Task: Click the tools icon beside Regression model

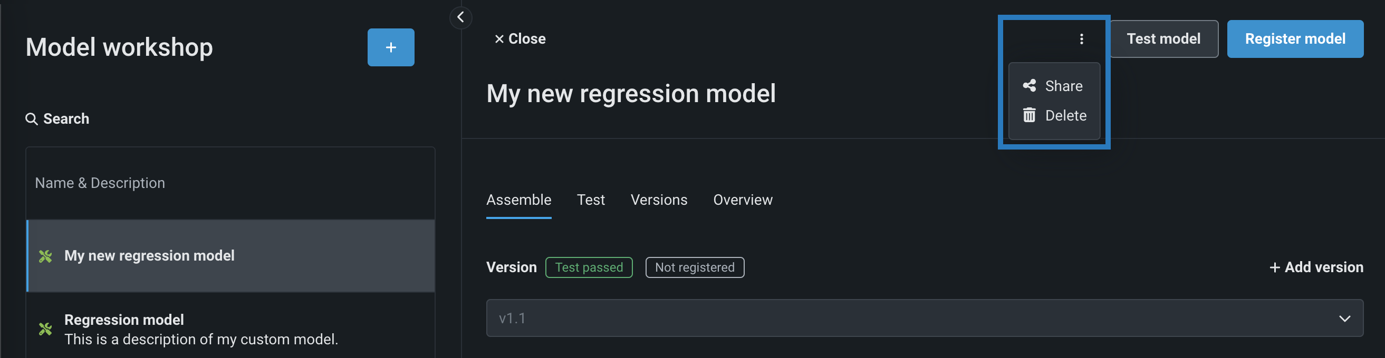Action: [46, 329]
